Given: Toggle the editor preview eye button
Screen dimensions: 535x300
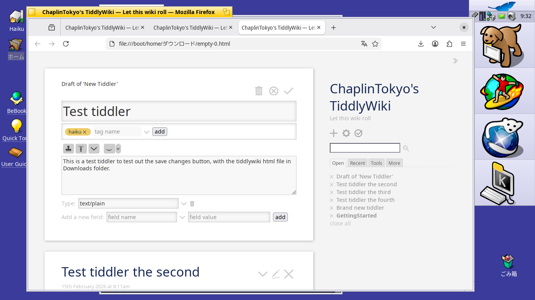Looking at the screenshot, I should pos(109,148).
